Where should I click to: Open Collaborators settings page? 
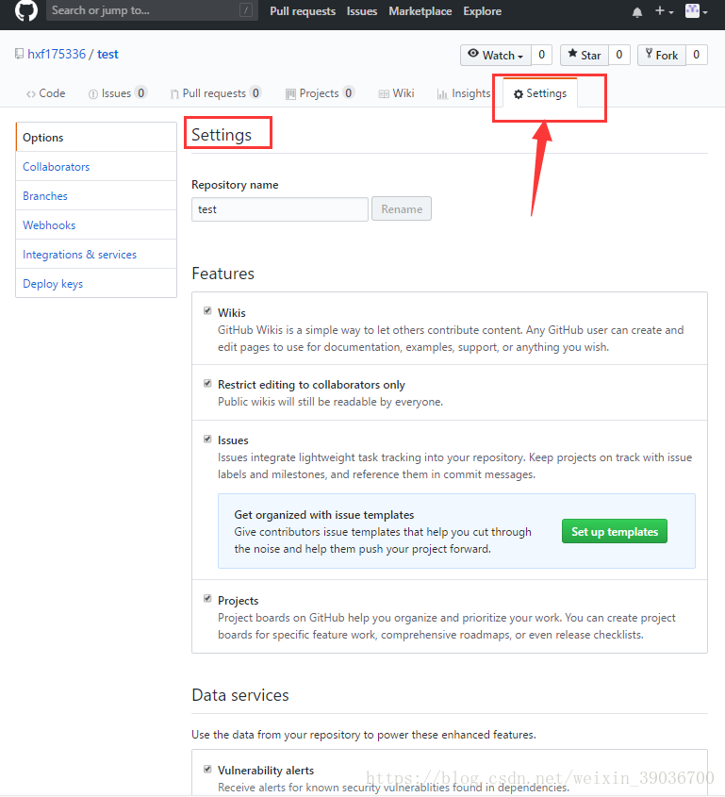tap(96, 167)
